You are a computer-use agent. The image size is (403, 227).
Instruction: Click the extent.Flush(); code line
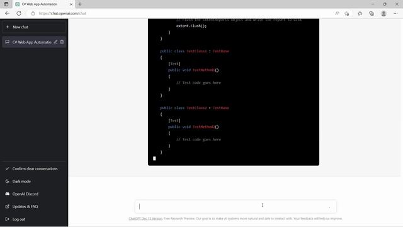[x=191, y=26]
